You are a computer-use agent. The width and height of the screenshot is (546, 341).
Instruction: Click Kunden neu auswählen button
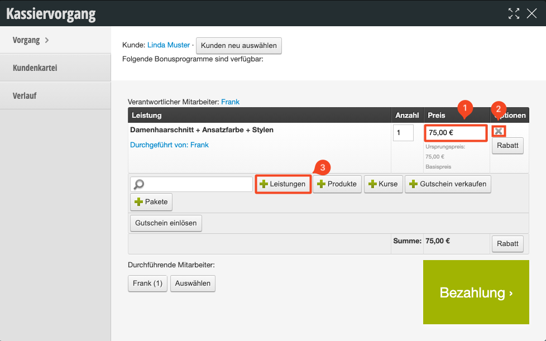point(239,46)
